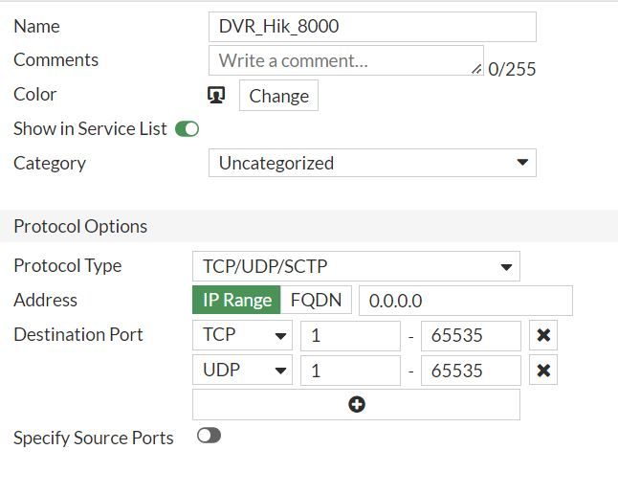Focus the 0.0.0.0 address field
This screenshot has width=618, height=495.
coord(465,301)
